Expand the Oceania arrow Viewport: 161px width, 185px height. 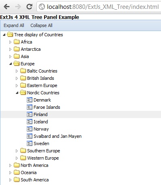10,173
